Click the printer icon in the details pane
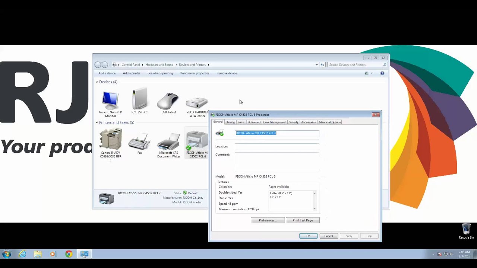477x268 pixels. [106, 198]
